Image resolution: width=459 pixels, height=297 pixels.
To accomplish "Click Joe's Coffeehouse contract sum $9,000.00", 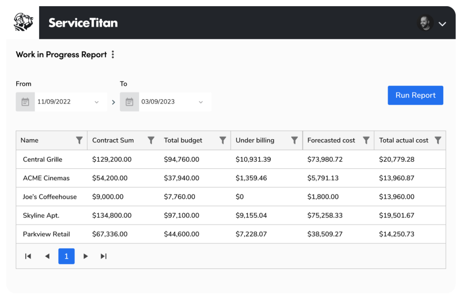I will pos(108,197).
